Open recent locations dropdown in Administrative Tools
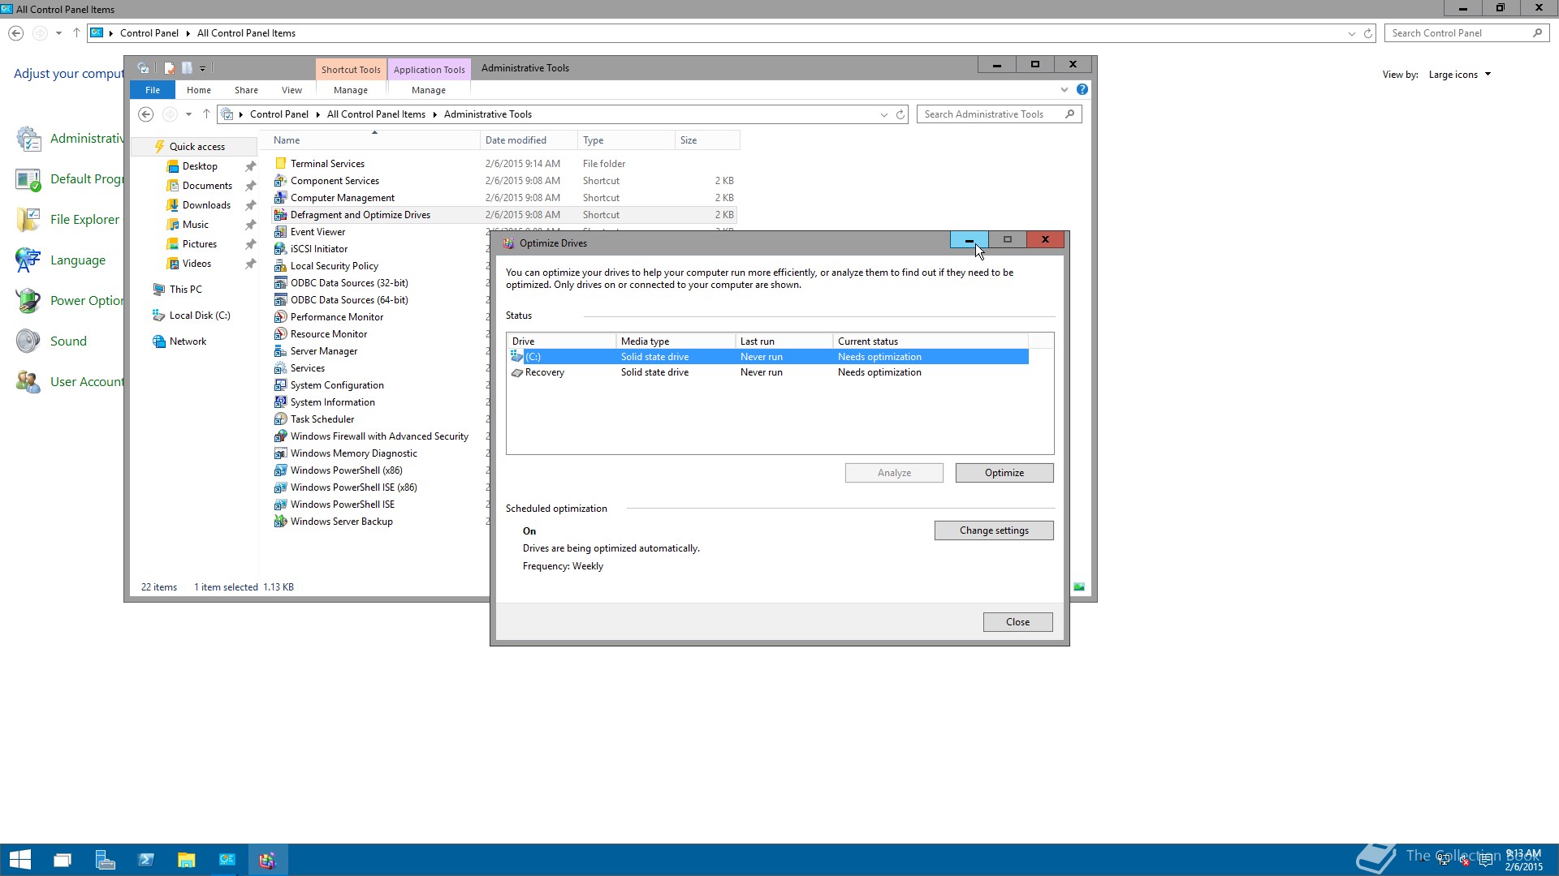The height and width of the screenshot is (876, 1559). pos(188,114)
